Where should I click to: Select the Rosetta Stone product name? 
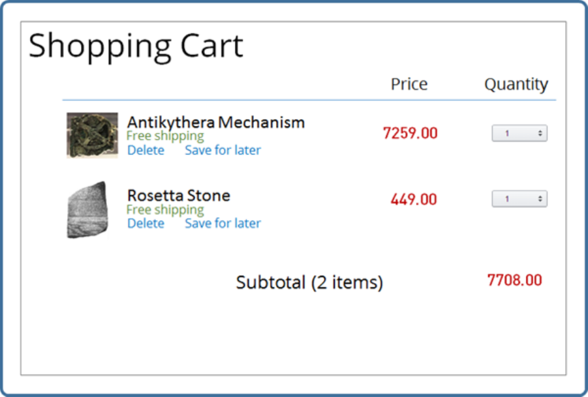tap(178, 196)
